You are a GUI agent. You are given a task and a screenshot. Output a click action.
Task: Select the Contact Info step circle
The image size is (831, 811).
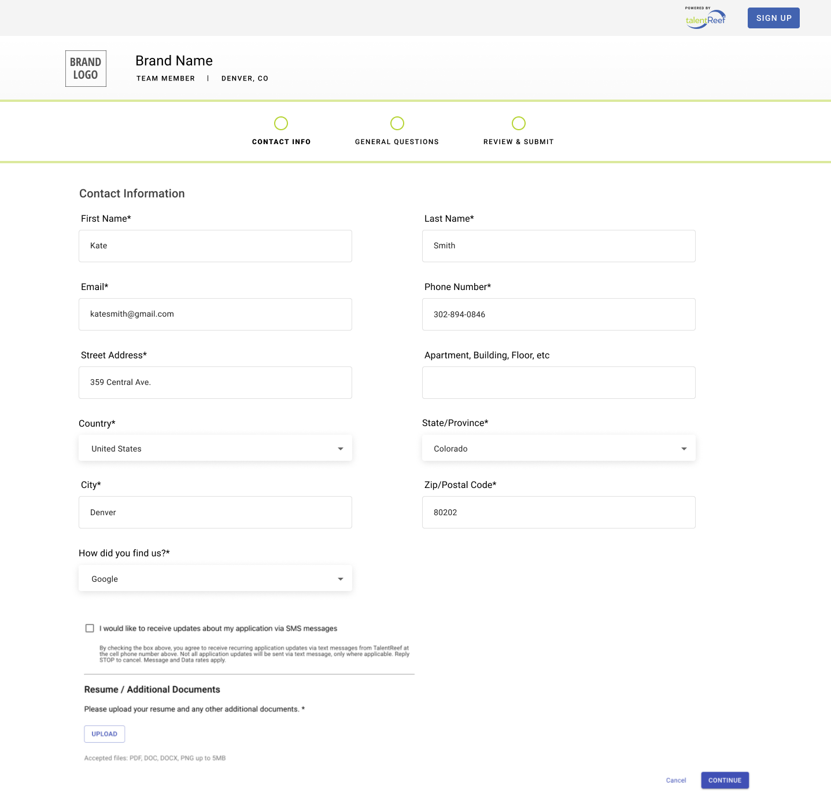click(x=281, y=123)
